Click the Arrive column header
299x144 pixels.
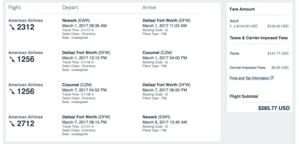(x=149, y=8)
